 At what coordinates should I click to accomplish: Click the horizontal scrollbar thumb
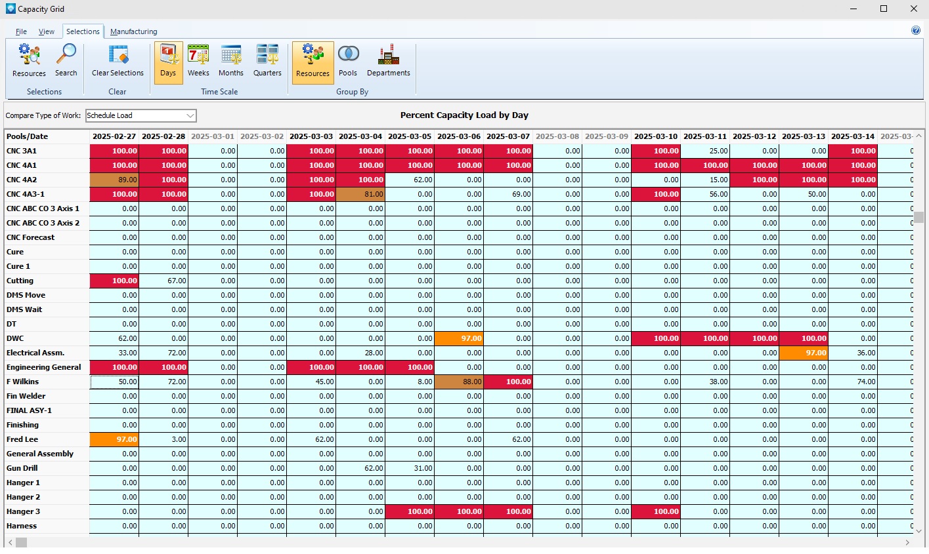[21, 542]
